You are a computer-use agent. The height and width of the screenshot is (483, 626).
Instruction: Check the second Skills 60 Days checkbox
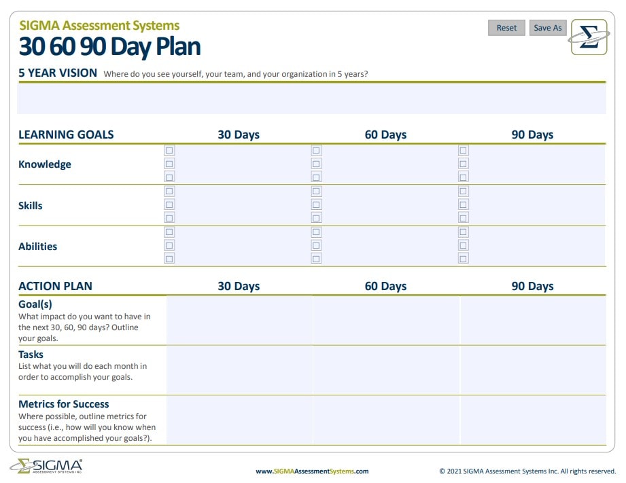316,204
